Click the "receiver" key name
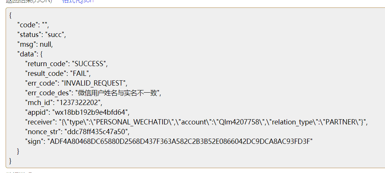Image resolution: width=385 pixels, height=173 pixels. [40, 122]
